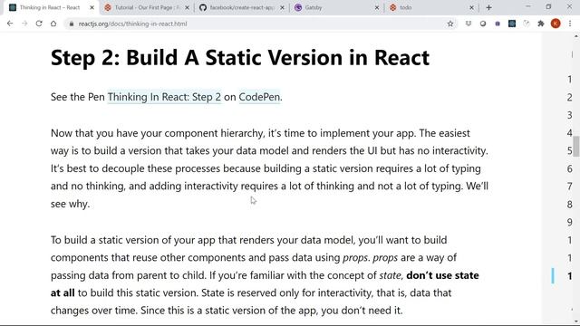
Task: Click the site lock icon
Action: 71,24
